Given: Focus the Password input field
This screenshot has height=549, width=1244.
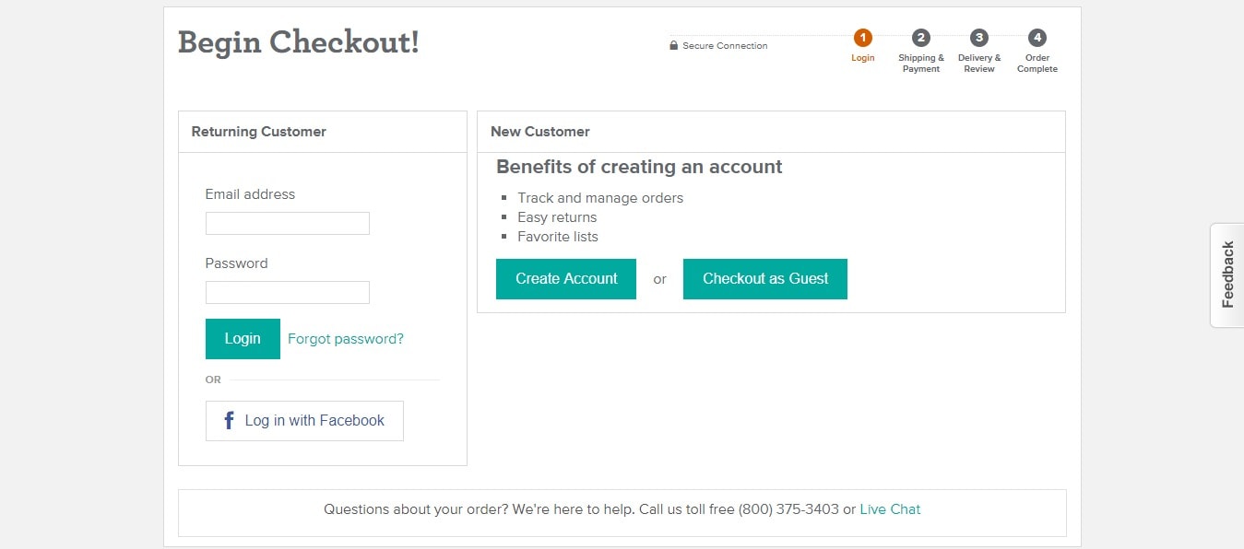Looking at the screenshot, I should (288, 292).
